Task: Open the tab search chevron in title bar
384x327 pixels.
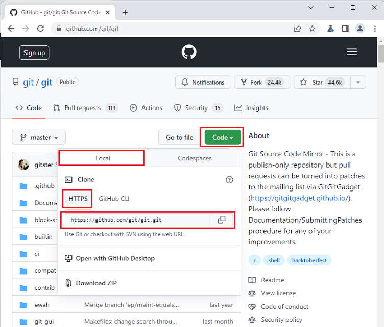Action: [x=311, y=7]
